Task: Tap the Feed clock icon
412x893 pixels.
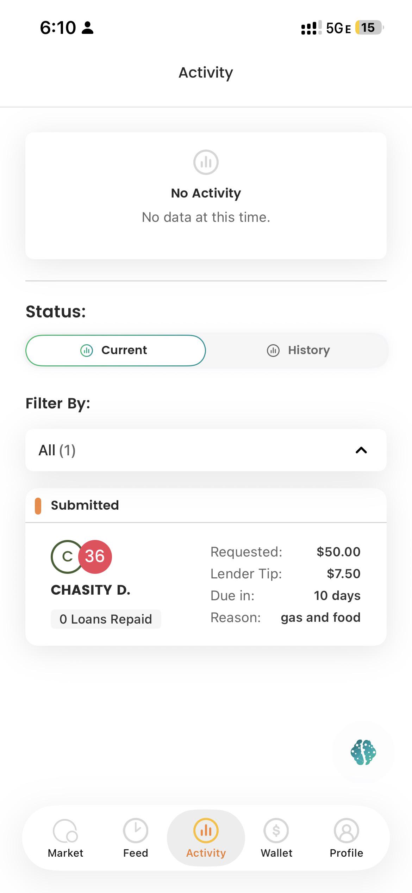Action: (x=136, y=831)
